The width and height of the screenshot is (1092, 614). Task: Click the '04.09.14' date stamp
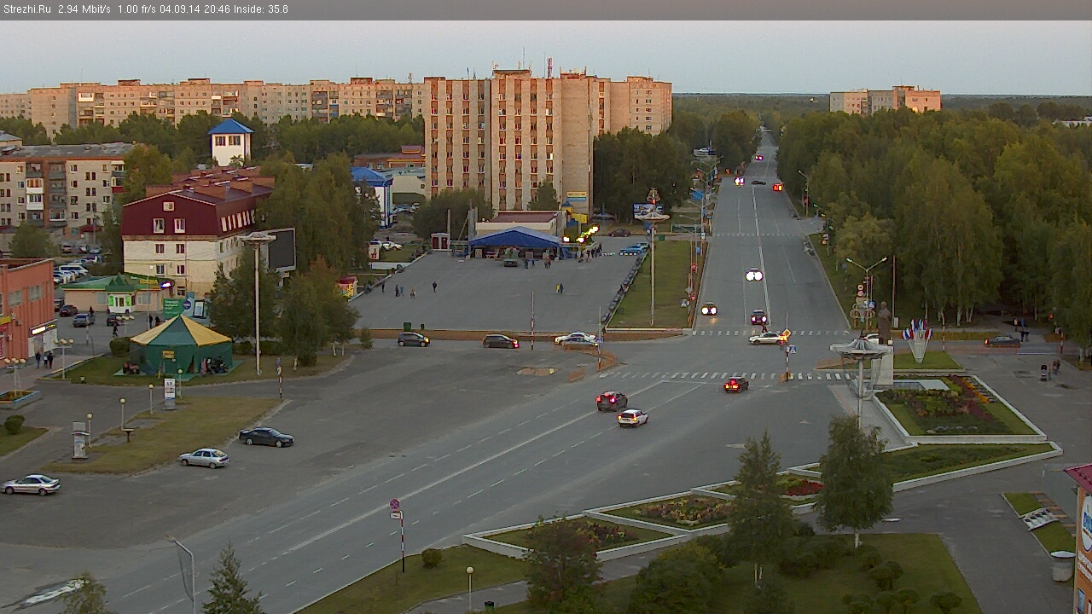click(x=181, y=9)
